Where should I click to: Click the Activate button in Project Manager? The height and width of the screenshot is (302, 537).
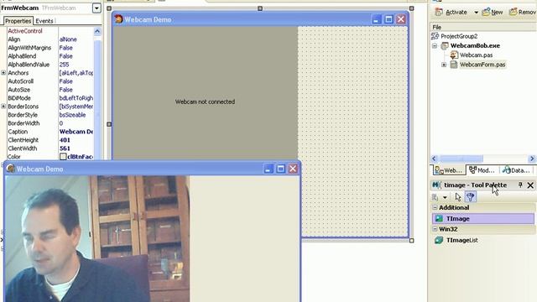(451, 12)
